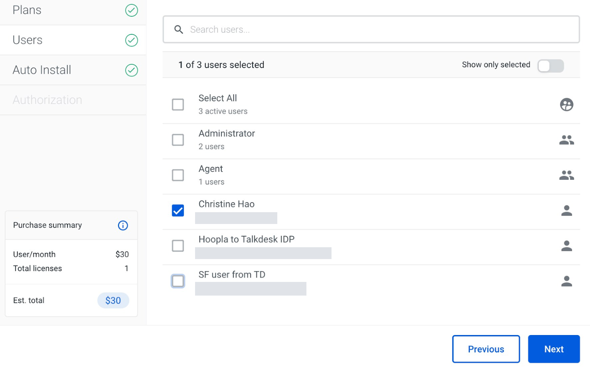Check the Agent group checkbox
This screenshot has height=369, width=590.
178,175
